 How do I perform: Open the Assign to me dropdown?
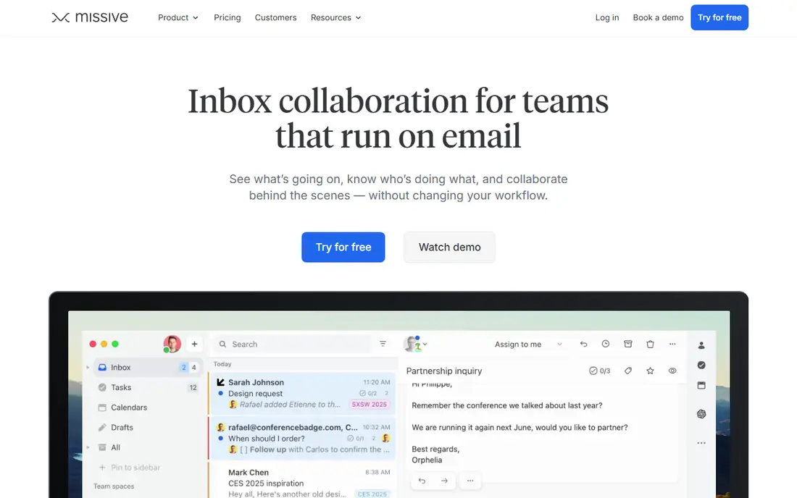[529, 344]
